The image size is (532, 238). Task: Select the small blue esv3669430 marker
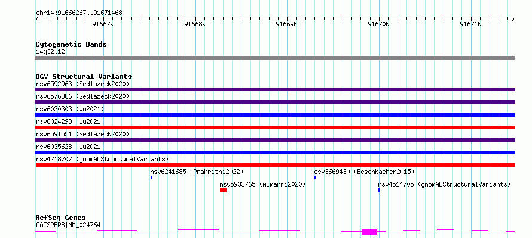(x=315, y=178)
